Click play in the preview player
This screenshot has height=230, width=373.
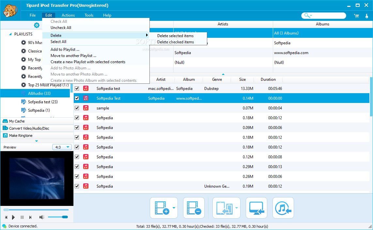13,217
